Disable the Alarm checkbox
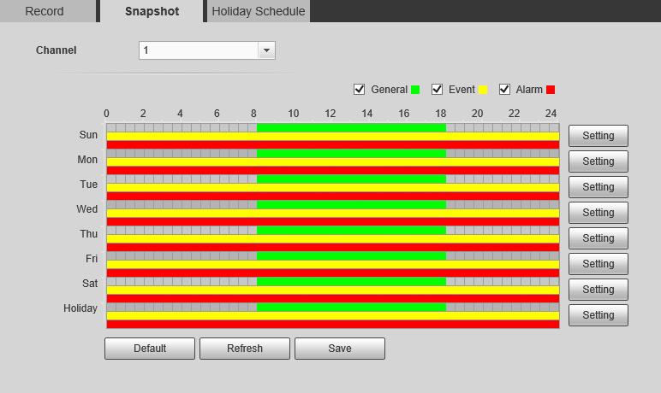The image size is (661, 393). 504,89
